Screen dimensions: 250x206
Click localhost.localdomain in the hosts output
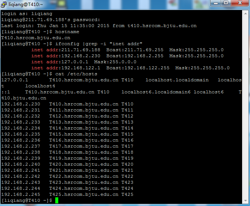[x=177, y=80]
